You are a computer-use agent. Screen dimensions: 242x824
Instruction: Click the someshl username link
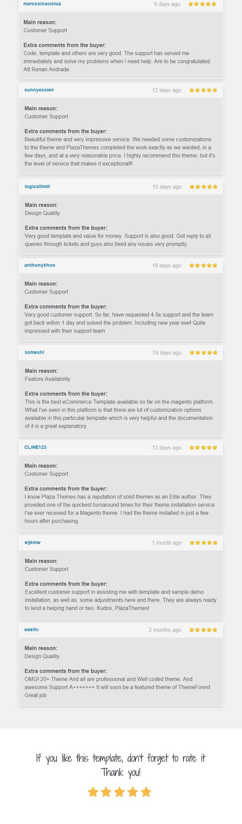tap(34, 353)
